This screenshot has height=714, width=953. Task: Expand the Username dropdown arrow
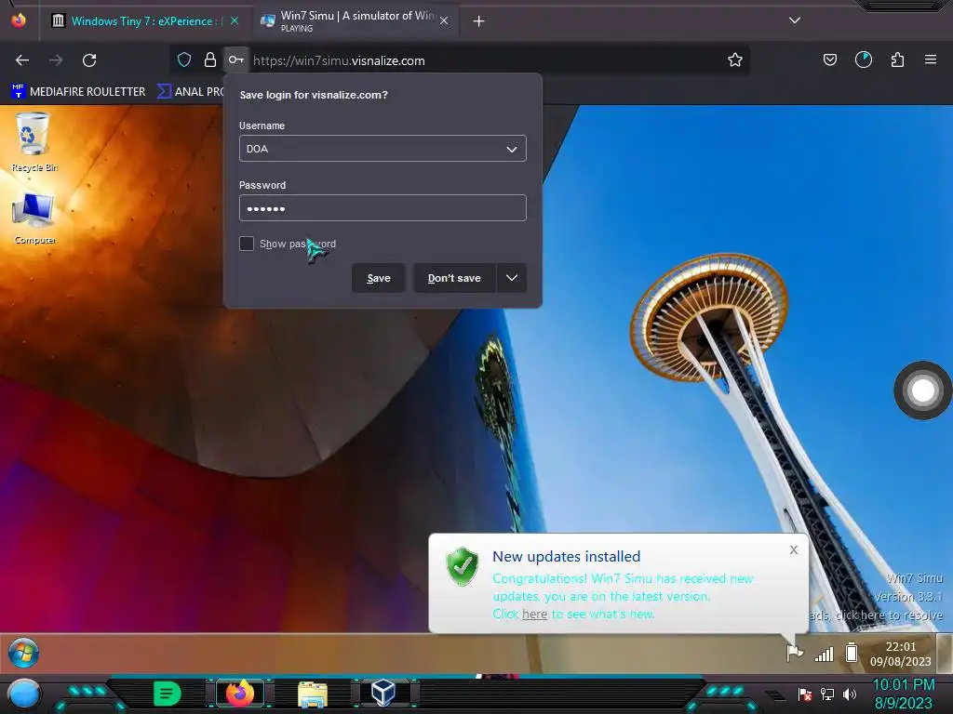pos(512,150)
